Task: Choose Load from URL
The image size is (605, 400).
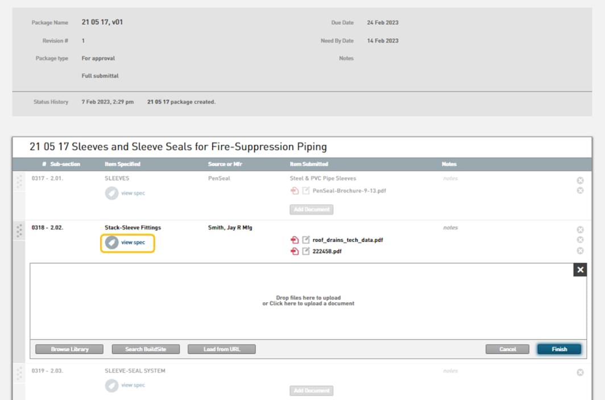Action: pos(222,349)
